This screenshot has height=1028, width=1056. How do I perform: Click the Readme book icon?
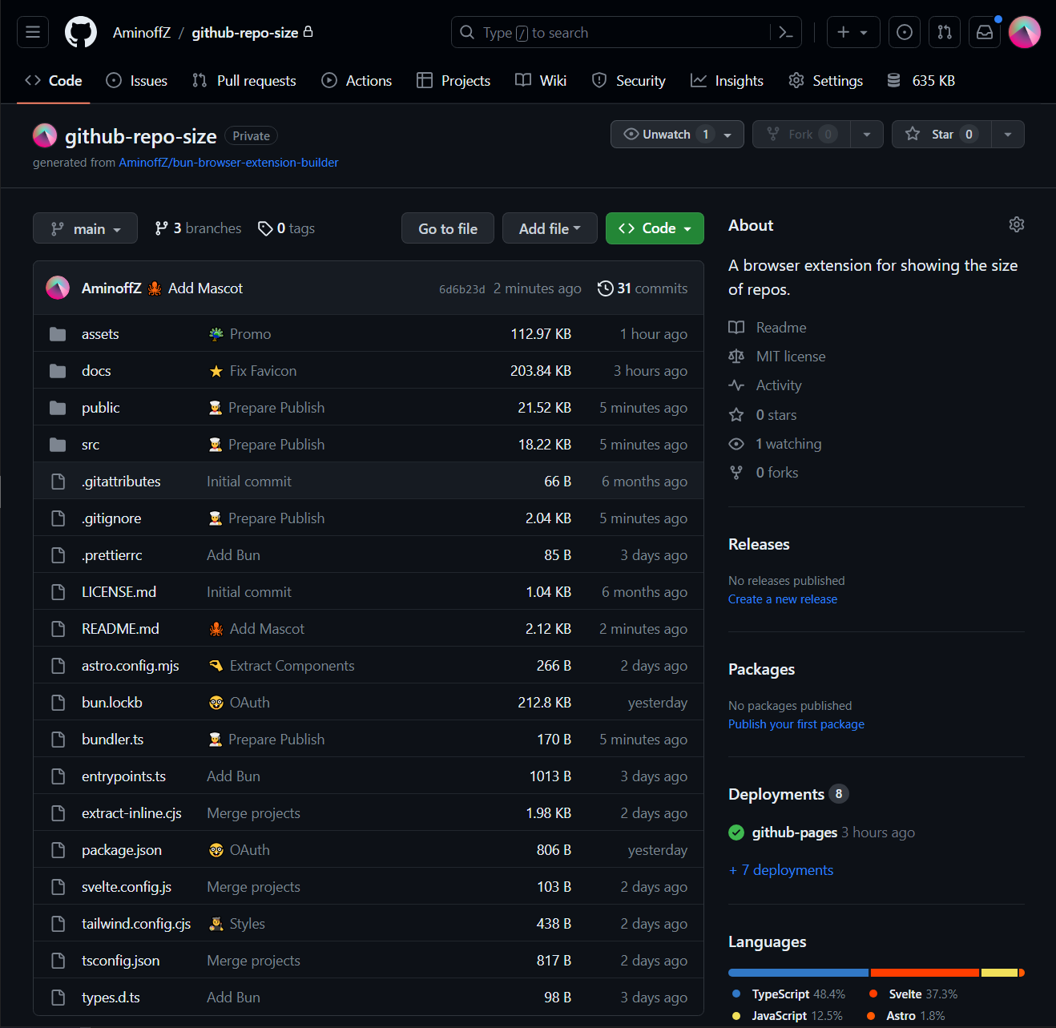736,327
